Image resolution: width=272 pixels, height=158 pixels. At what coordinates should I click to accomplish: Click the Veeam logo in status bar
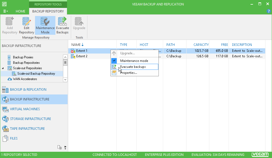click(x=260, y=154)
